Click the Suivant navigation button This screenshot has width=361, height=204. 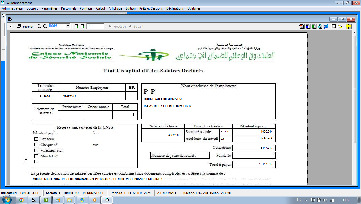136,26
